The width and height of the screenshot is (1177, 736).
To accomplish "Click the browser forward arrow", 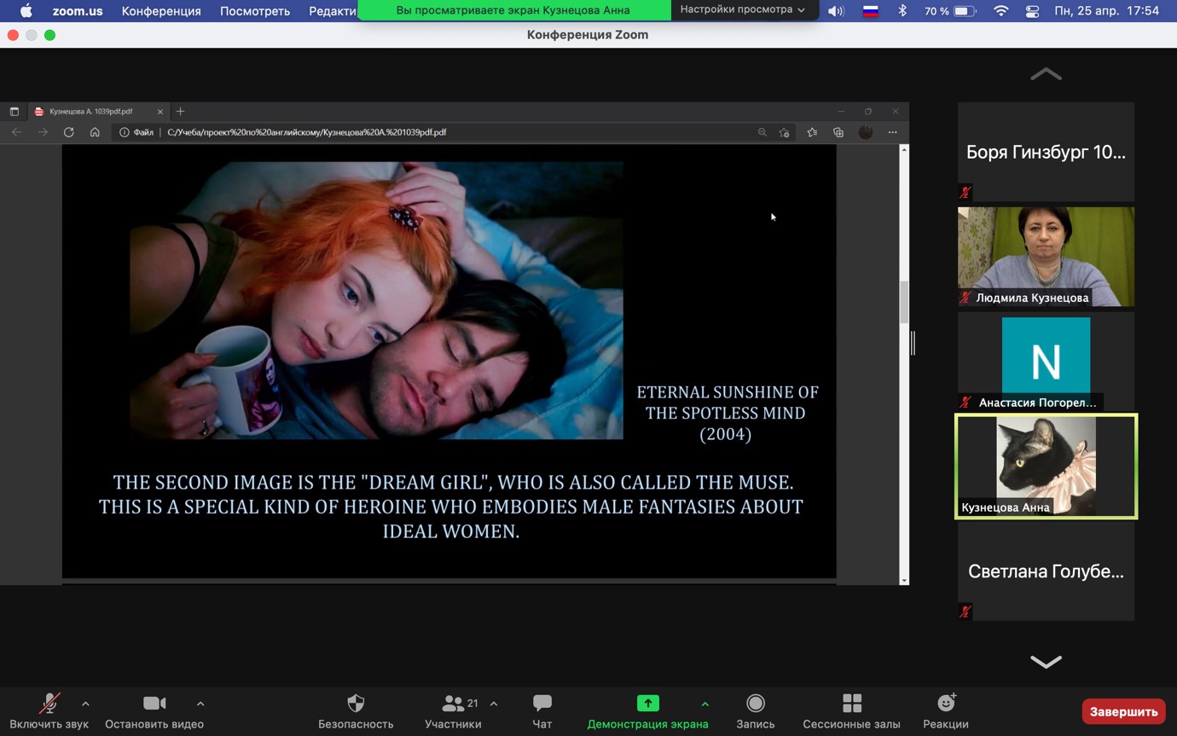I will 43,132.
